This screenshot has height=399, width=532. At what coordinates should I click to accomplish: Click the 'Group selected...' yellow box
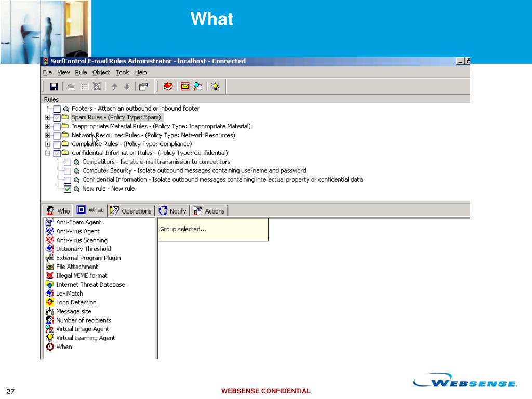[x=213, y=229]
